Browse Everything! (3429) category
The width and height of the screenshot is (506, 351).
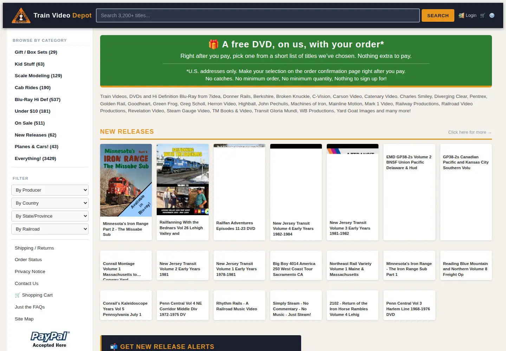(35, 159)
